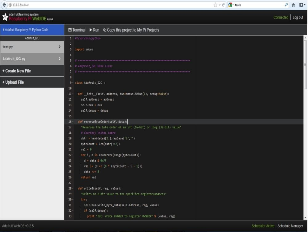Open the browser home page icon

point(294,5)
